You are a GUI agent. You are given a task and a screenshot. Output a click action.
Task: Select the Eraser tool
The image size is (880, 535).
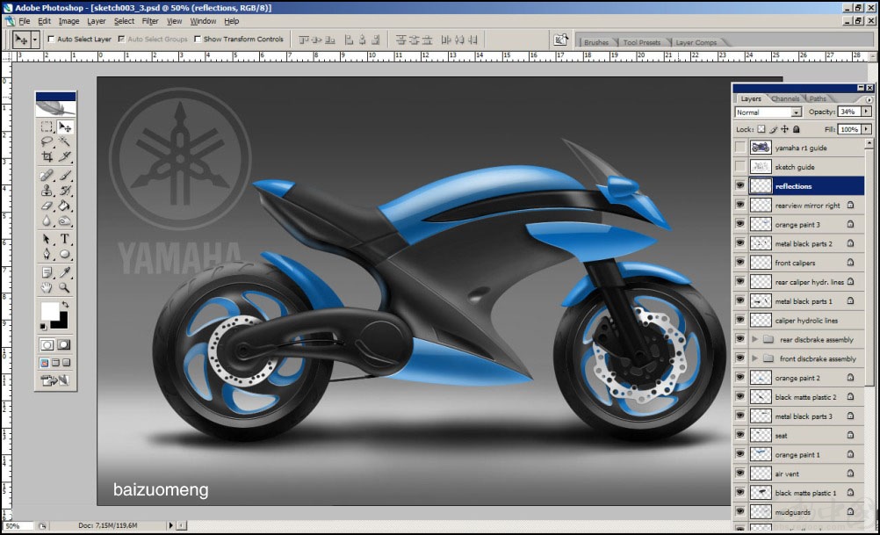(x=47, y=206)
